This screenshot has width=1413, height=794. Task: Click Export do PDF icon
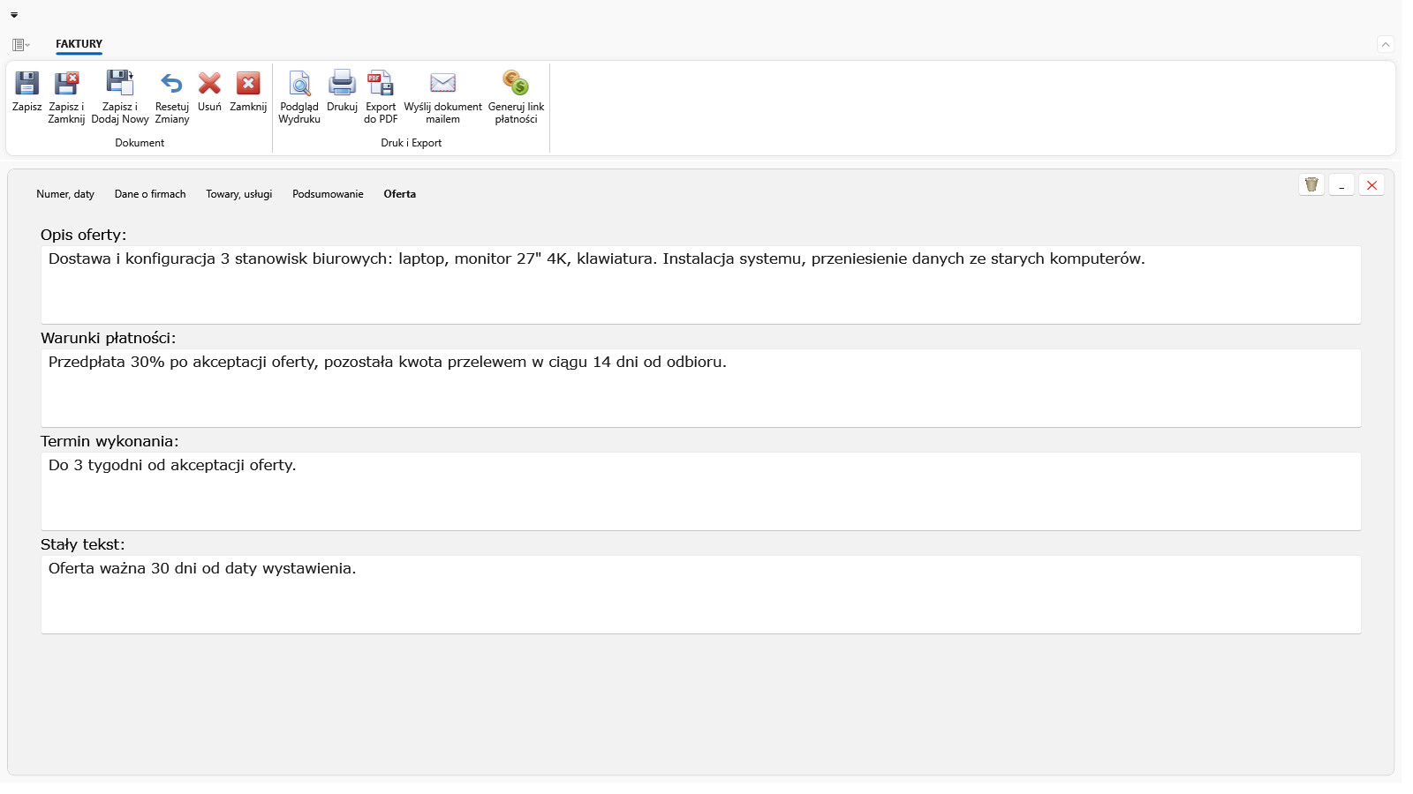(381, 83)
